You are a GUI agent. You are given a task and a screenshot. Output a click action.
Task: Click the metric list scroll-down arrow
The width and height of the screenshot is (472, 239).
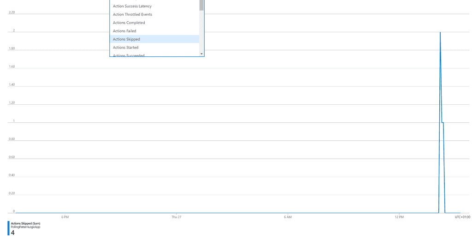pos(201,54)
